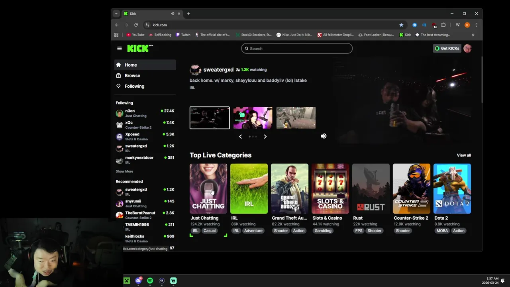Select Browse in sidebar
510x287 pixels.
tap(145, 75)
